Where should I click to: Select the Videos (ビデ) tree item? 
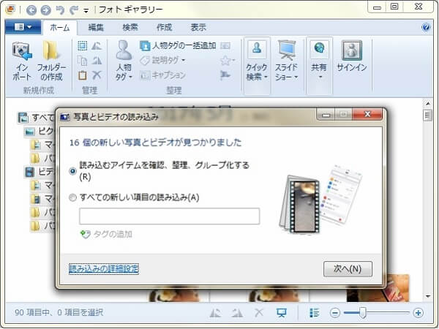coord(40,172)
